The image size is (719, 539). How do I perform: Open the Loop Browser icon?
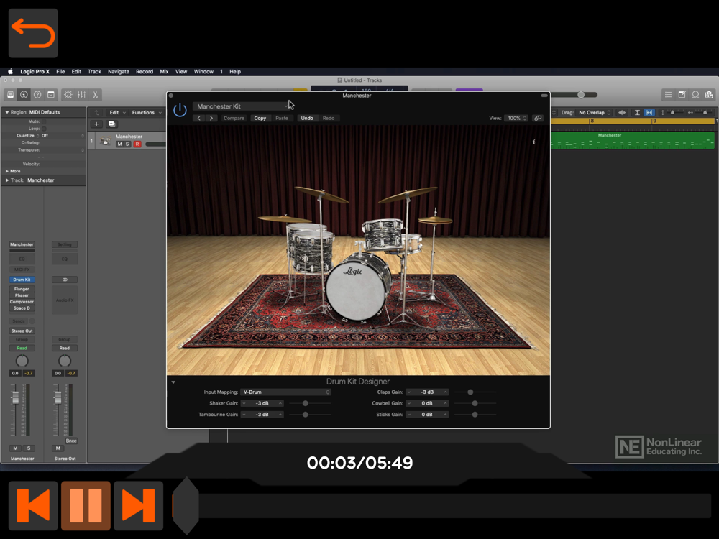pos(695,95)
